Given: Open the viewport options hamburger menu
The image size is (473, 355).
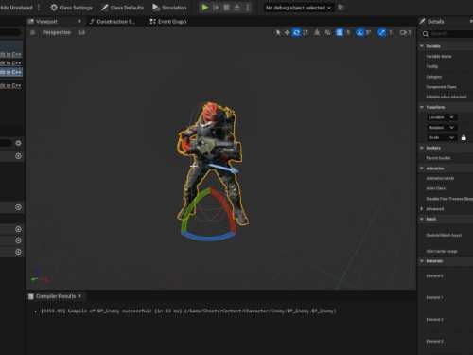Looking at the screenshot, I should [x=32, y=32].
